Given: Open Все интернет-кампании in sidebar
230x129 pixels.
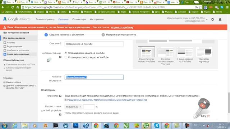Looking at the screenshot, I should (x=16, y=33).
